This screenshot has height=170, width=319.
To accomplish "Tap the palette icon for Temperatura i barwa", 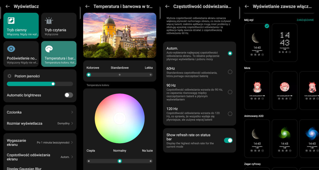I will [x=49, y=49].
